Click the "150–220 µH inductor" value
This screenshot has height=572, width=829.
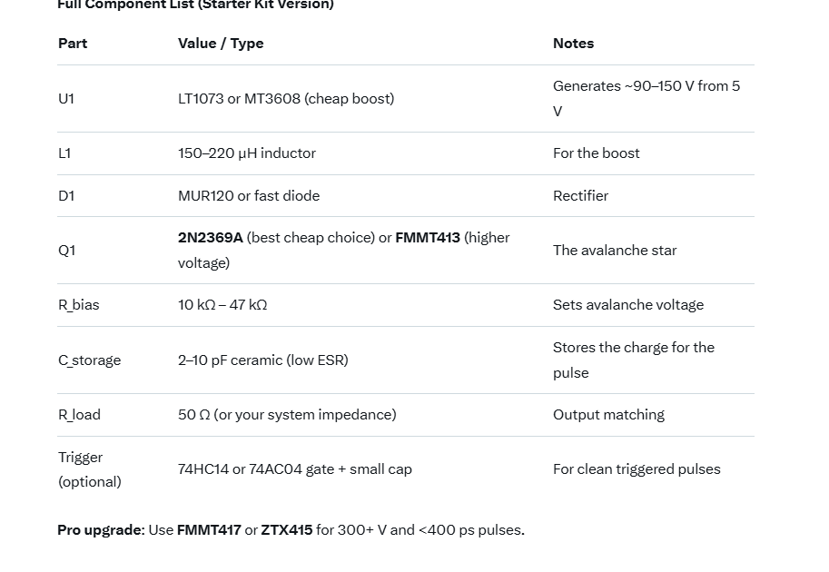(247, 153)
